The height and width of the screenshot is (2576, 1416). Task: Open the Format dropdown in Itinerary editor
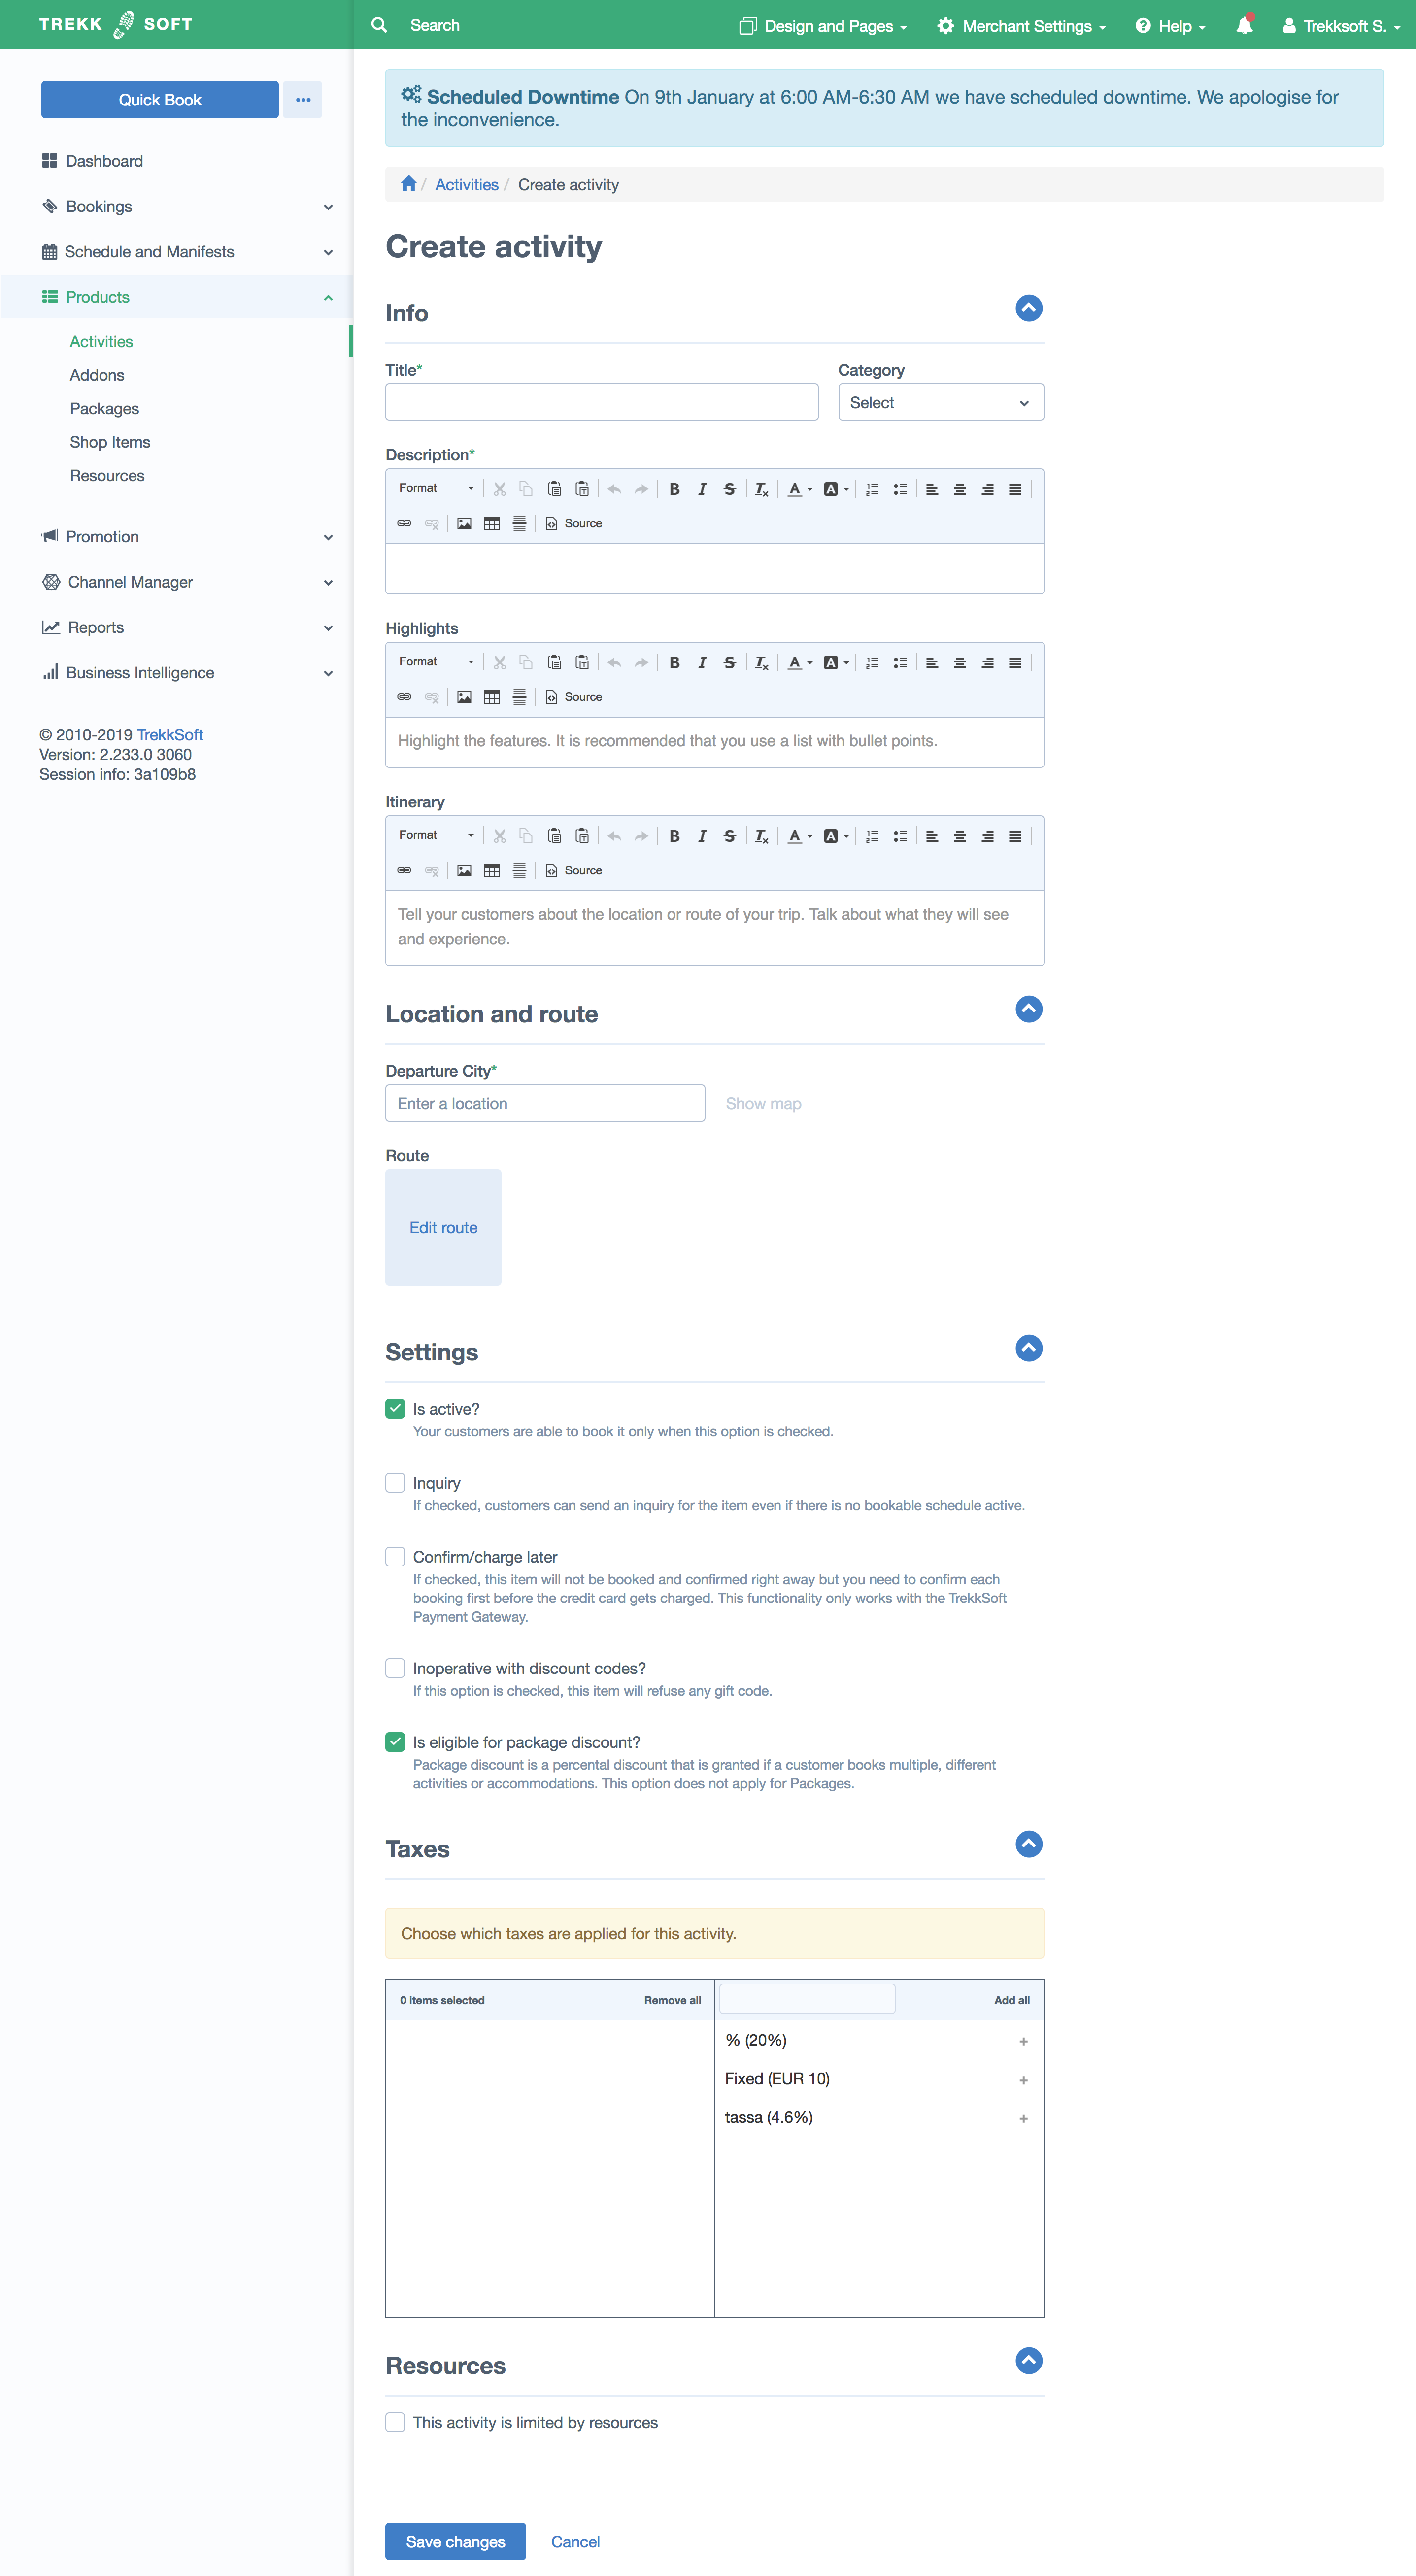(436, 835)
